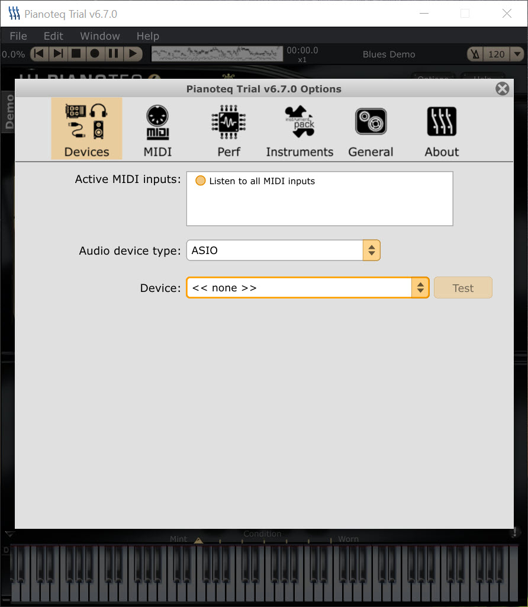Click the playback time 00:00.0
Screen dimensions: 528x607
pos(302,50)
